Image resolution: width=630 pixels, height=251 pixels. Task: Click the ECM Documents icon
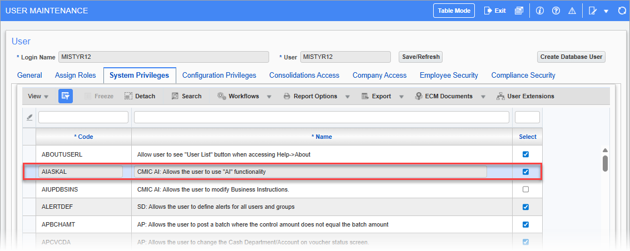point(418,96)
